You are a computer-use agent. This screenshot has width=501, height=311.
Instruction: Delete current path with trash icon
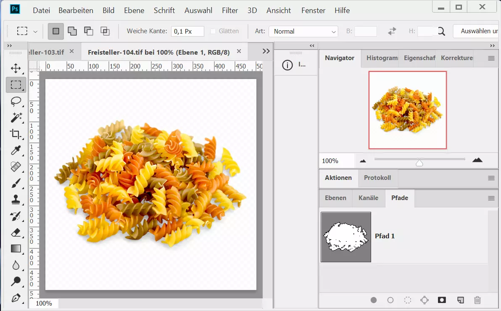tap(477, 300)
